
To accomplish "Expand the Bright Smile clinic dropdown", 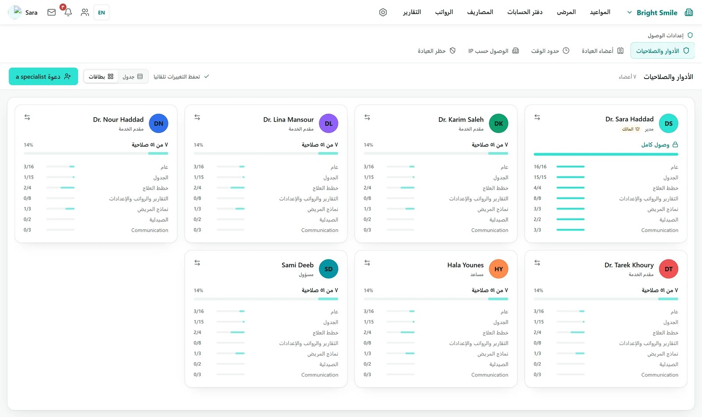I will pos(630,12).
